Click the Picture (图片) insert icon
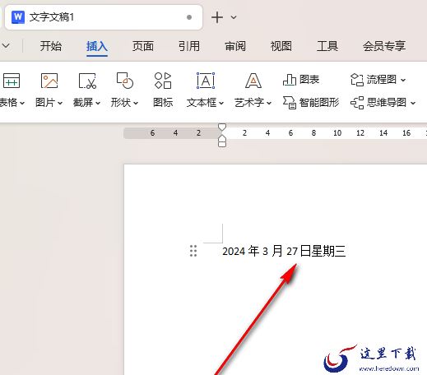The image size is (427, 375). tap(49, 81)
